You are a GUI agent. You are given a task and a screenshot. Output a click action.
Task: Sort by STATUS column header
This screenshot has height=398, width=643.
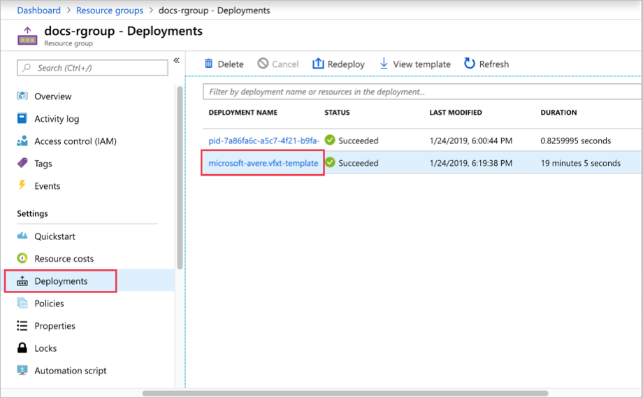337,113
